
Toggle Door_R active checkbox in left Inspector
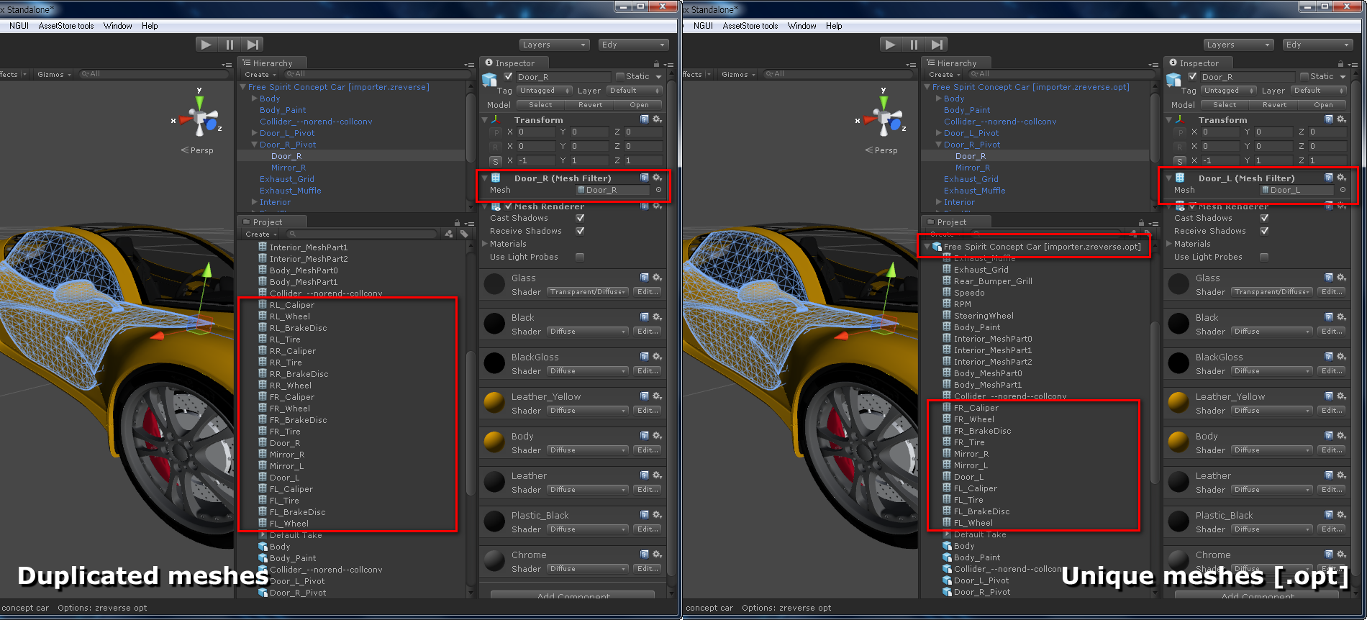[x=509, y=76]
